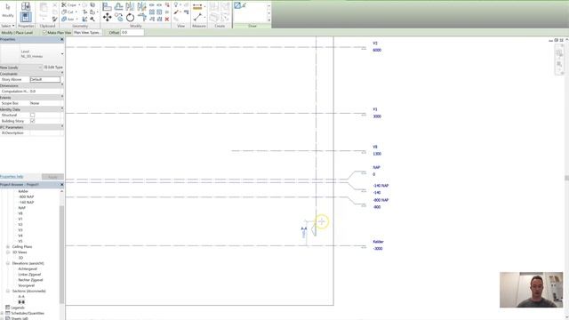Open the Rechter Zijgevel elevation

coord(30,280)
